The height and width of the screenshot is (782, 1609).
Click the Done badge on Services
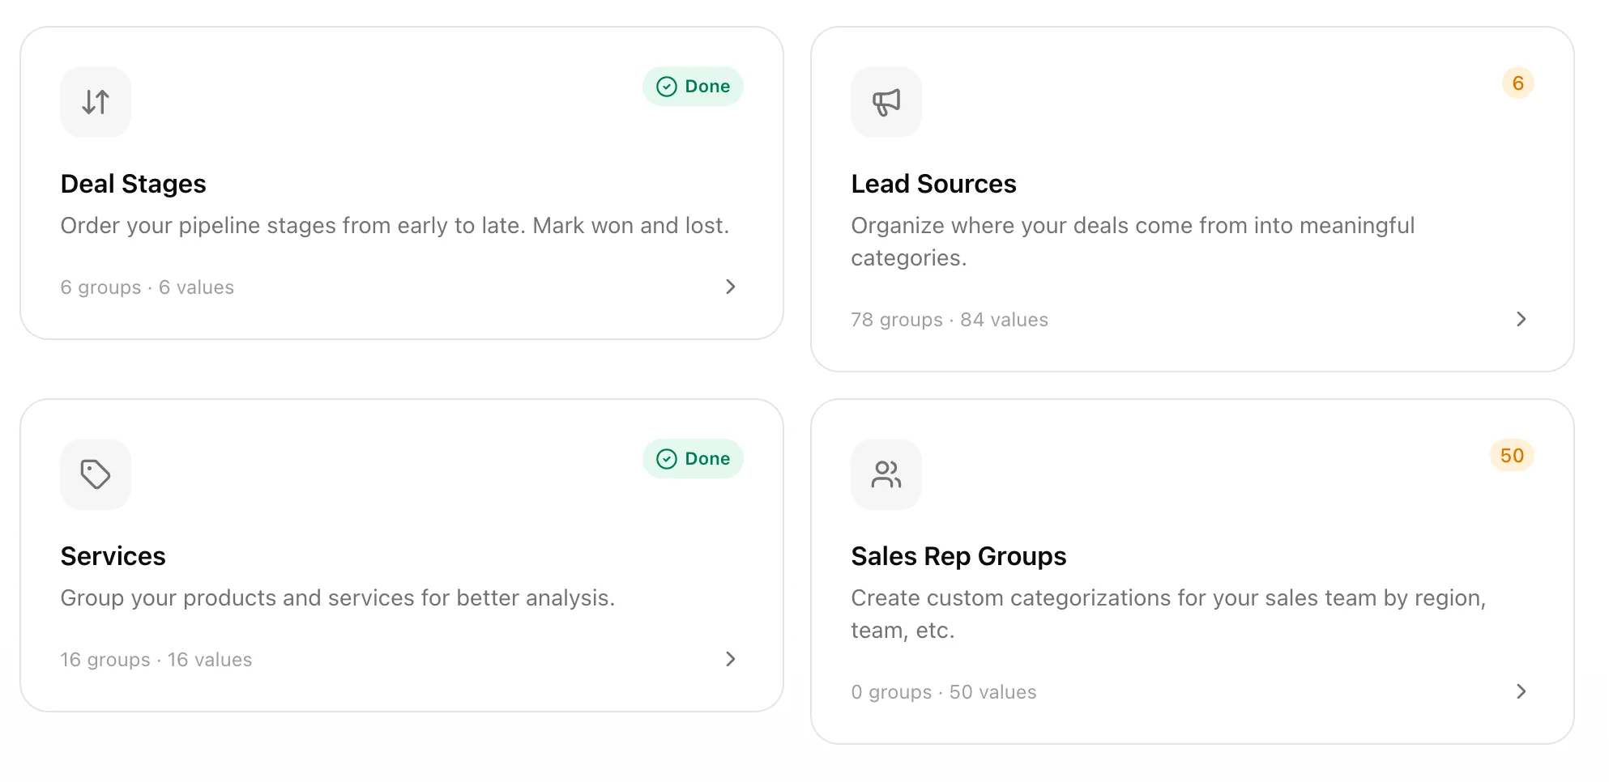pyautogui.click(x=693, y=459)
